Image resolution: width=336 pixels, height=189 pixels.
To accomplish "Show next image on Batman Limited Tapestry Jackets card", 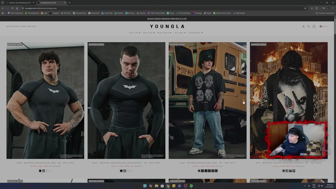I will click(324, 101).
